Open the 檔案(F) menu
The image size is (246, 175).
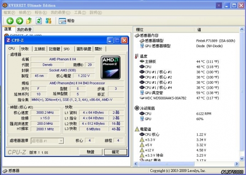pyautogui.click(x=9, y=13)
